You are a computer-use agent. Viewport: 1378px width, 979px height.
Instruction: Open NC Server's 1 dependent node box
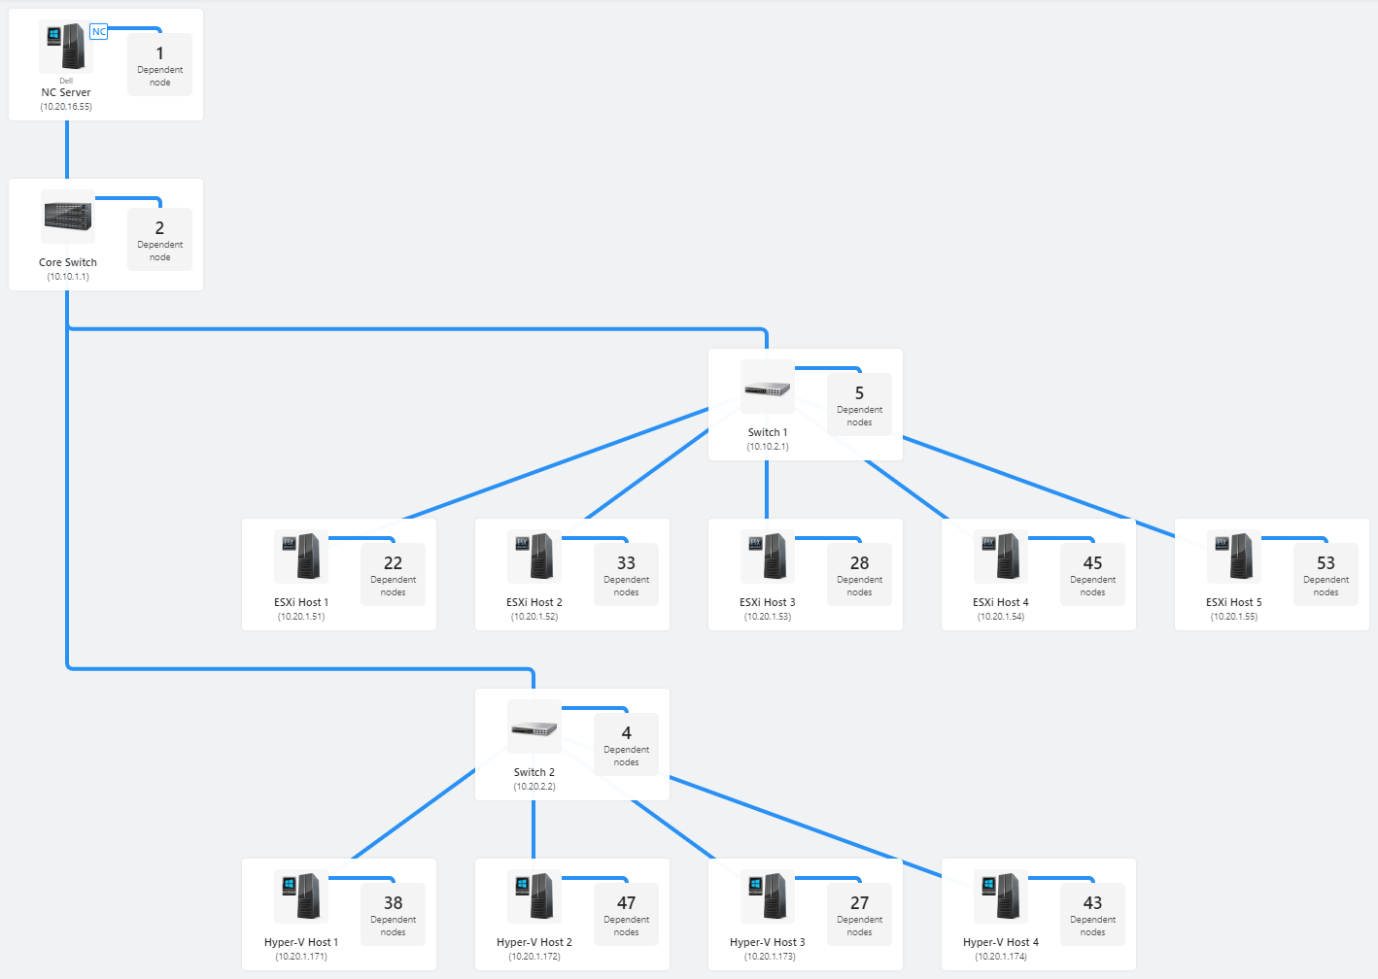(159, 64)
